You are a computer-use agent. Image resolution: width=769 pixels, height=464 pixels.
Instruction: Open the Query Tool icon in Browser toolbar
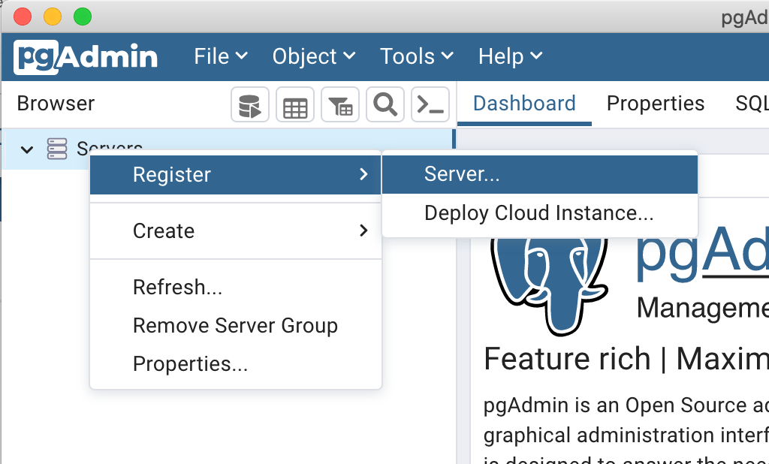coord(249,105)
